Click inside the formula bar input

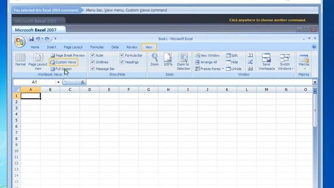tap(199, 83)
